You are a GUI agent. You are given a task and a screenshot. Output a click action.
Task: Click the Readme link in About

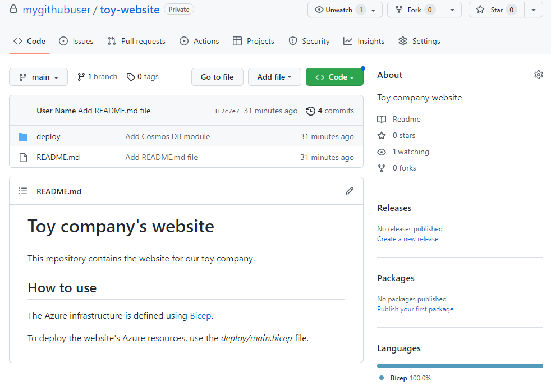407,119
